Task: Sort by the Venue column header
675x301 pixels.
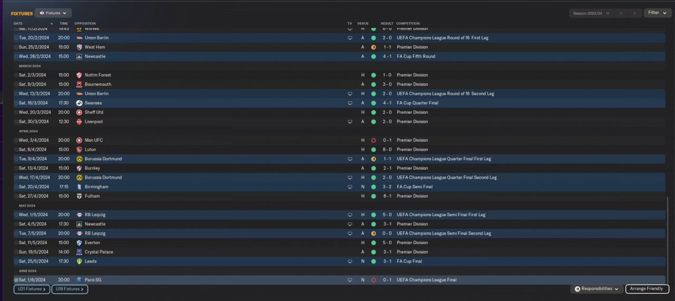Action: 363,24
